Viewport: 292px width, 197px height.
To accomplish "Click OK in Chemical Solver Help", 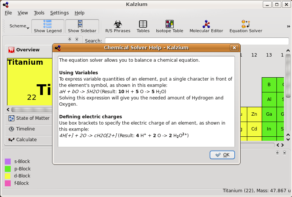I will 222,155.
